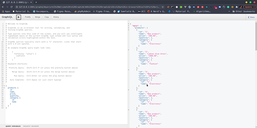Open the Material P... bookmark
257x128 pixels.
pos(181,11)
